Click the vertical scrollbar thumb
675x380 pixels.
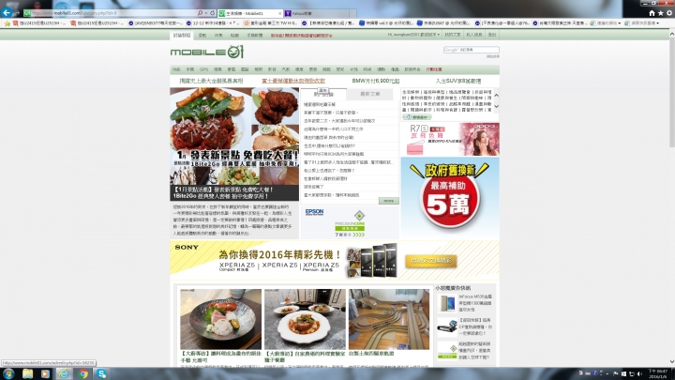click(671, 93)
